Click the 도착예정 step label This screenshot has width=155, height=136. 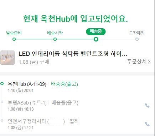[x=137, y=33]
